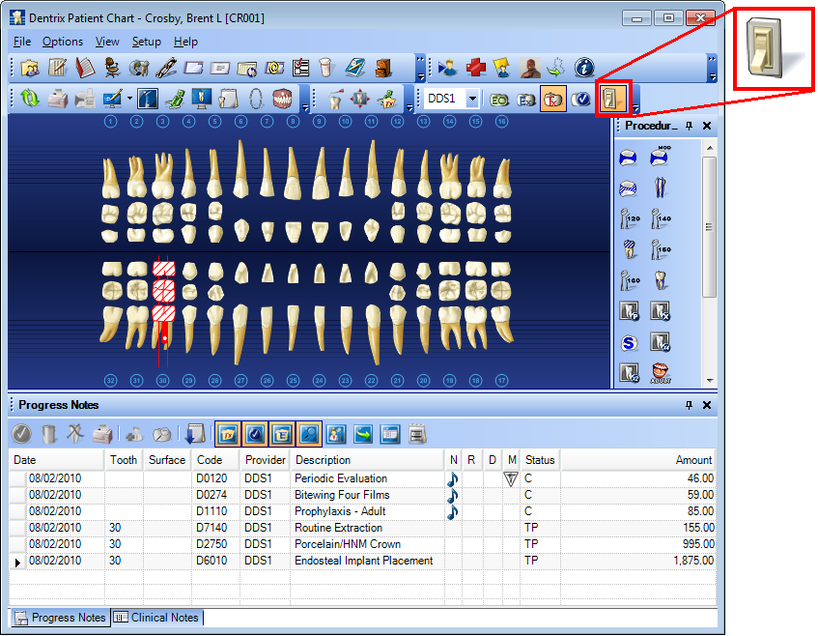Toggle the Tx treatment plan status button
818x636 pixels.
point(553,99)
